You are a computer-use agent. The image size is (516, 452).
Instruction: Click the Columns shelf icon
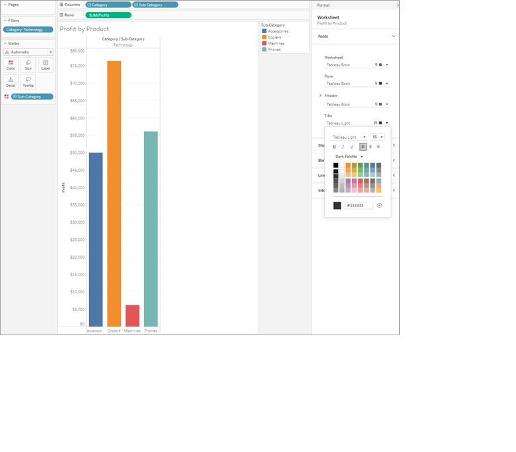click(61, 5)
